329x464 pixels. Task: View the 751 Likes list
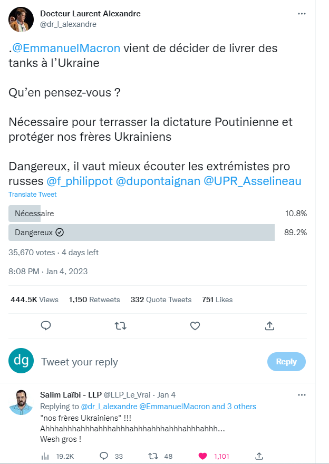tap(217, 299)
